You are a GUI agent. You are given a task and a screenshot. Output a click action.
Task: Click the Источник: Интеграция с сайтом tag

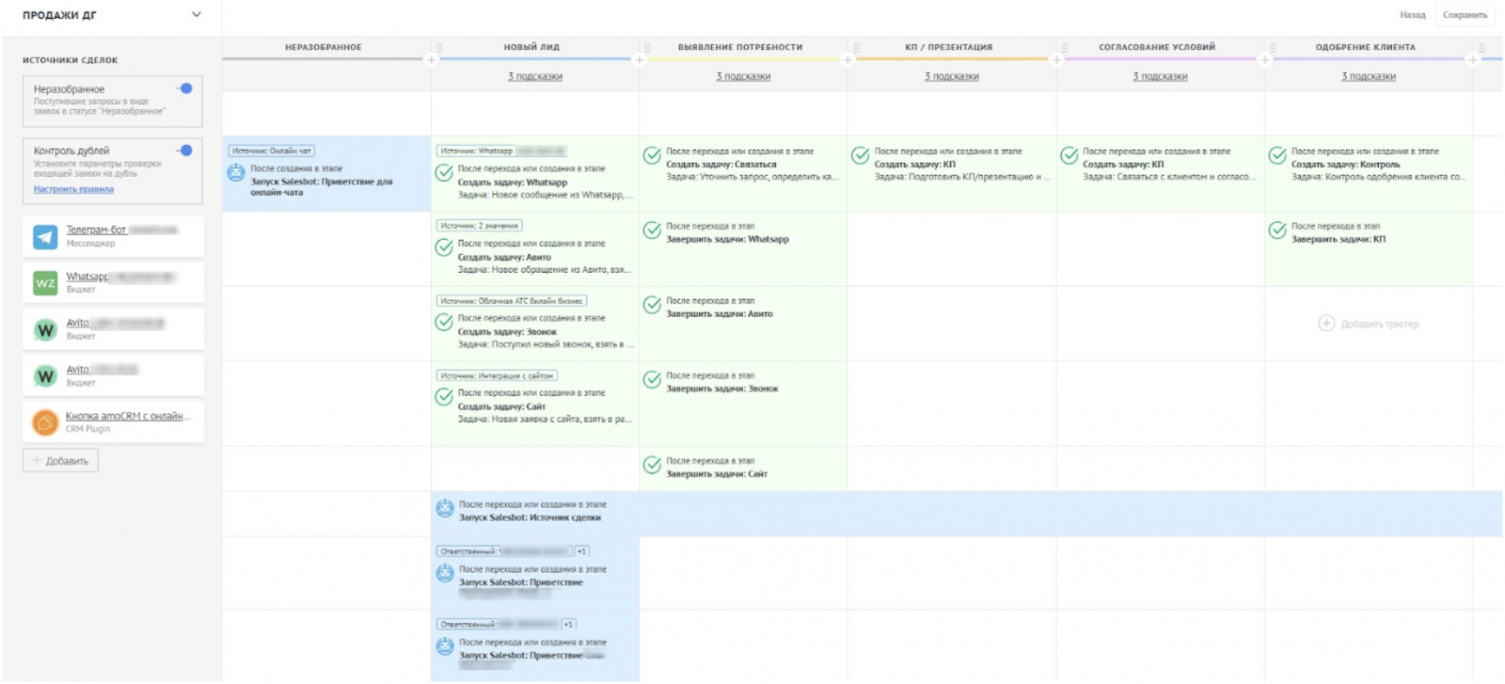point(497,375)
